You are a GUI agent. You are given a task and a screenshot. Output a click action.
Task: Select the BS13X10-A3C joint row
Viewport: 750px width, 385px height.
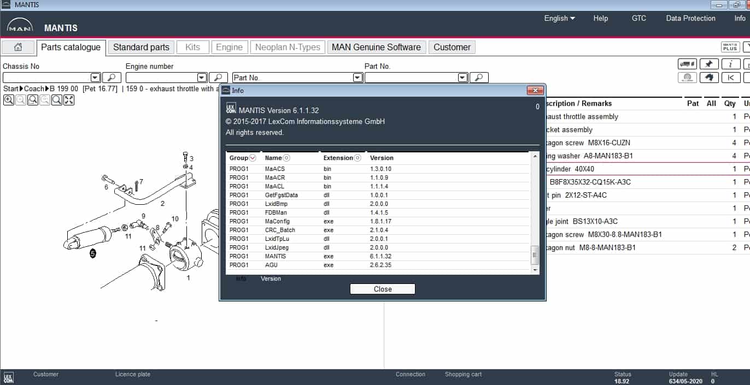click(x=648, y=221)
